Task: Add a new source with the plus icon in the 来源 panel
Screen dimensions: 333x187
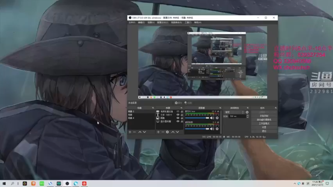Action: pyautogui.click(x=158, y=132)
